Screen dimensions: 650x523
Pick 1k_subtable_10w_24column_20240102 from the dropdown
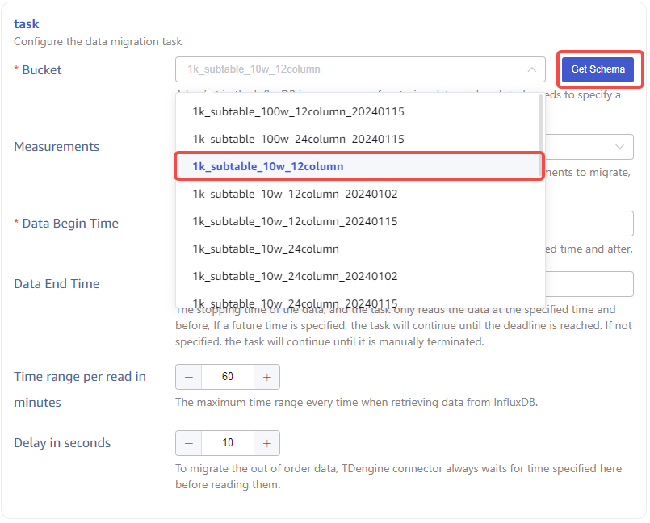[295, 276]
